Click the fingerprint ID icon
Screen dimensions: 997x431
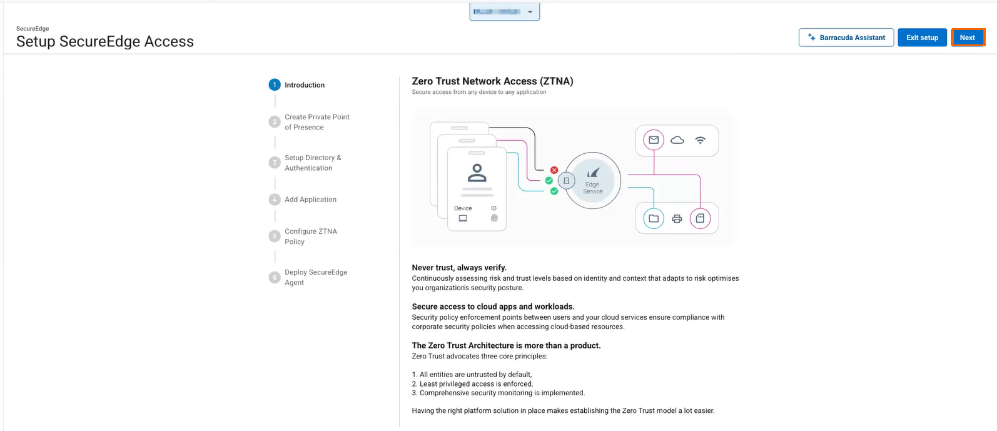494,218
